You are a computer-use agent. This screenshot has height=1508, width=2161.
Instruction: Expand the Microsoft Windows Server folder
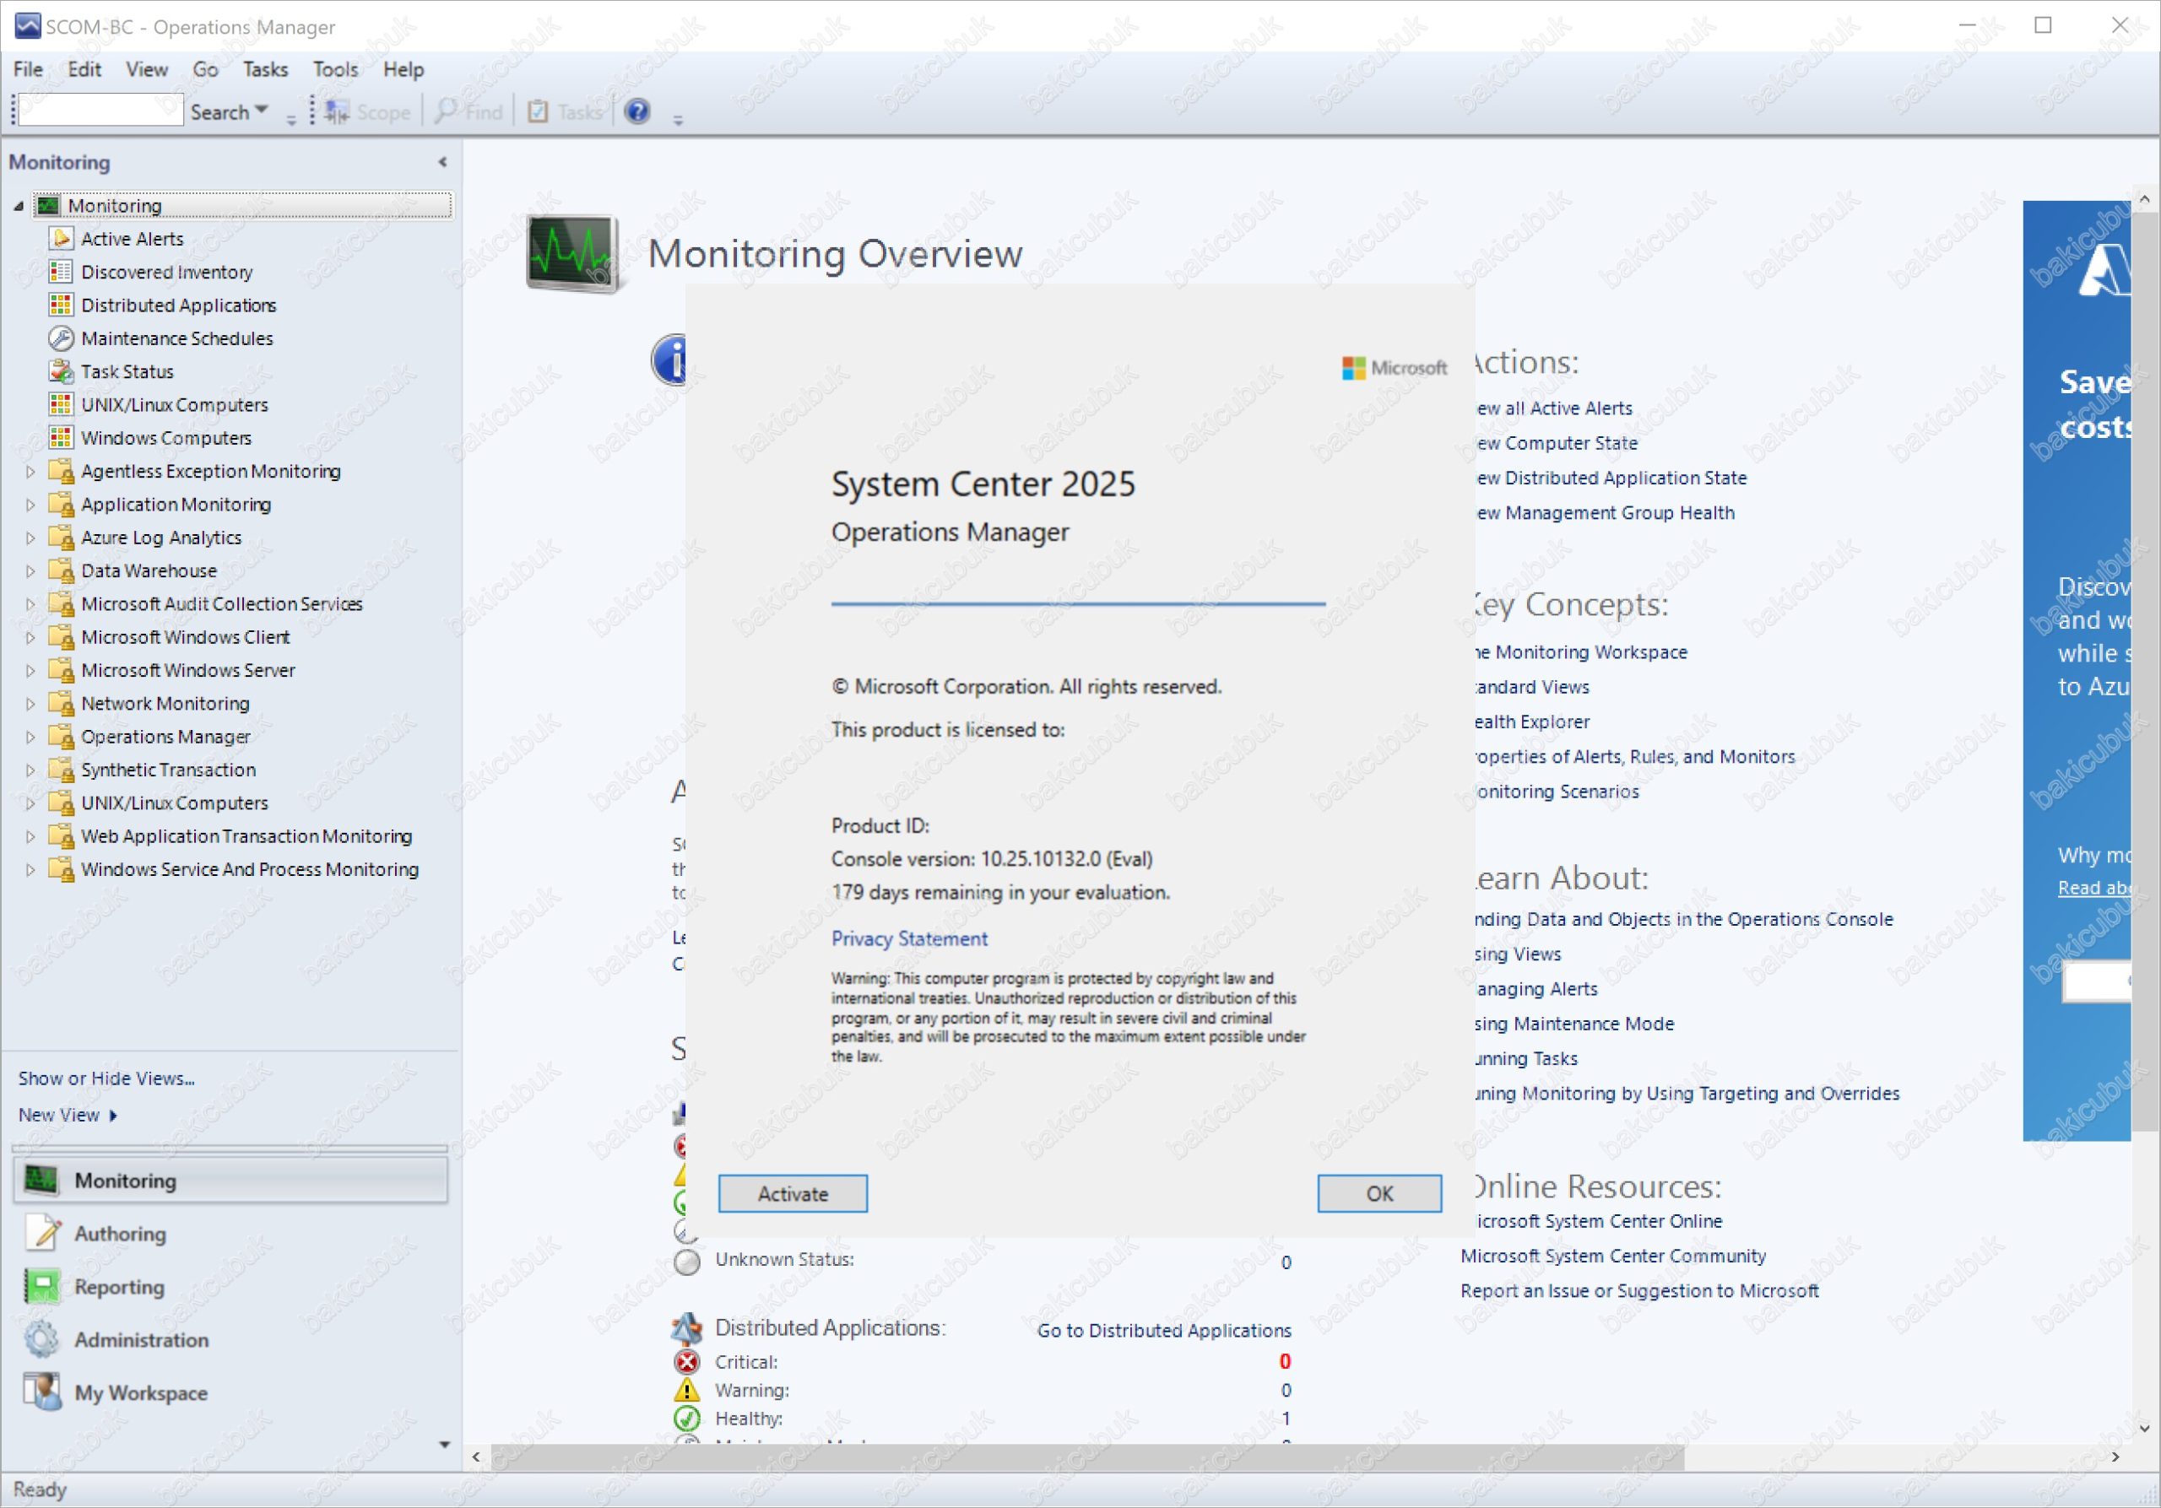(30, 670)
